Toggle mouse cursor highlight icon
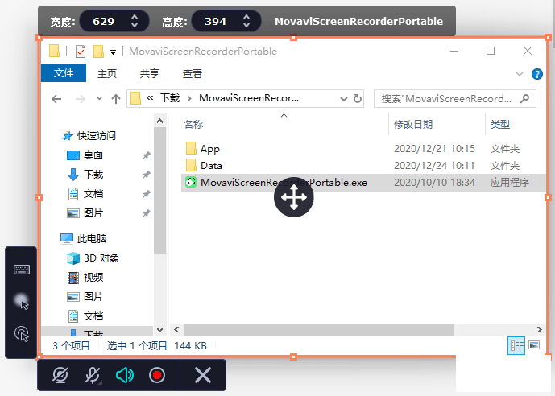 21,301
